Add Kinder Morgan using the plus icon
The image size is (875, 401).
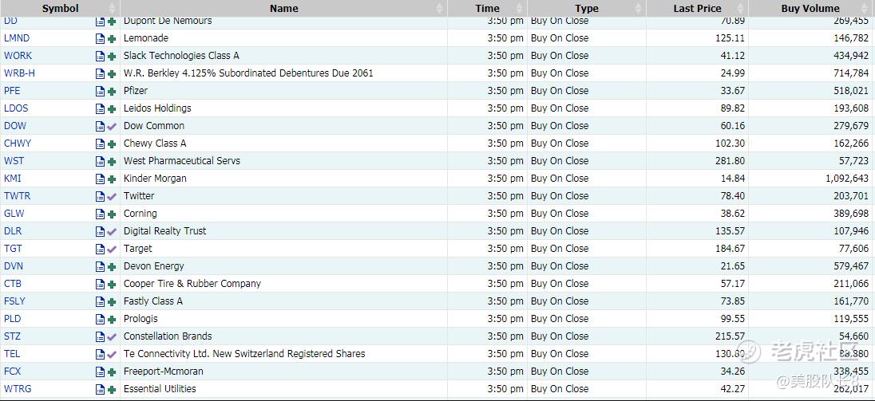pyautogui.click(x=112, y=179)
